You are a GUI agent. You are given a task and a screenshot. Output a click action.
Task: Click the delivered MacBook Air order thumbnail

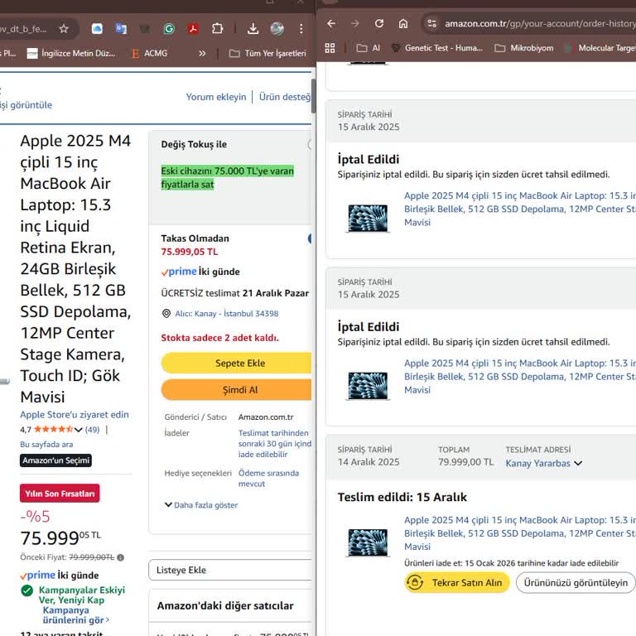pyautogui.click(x=368, y=542)
